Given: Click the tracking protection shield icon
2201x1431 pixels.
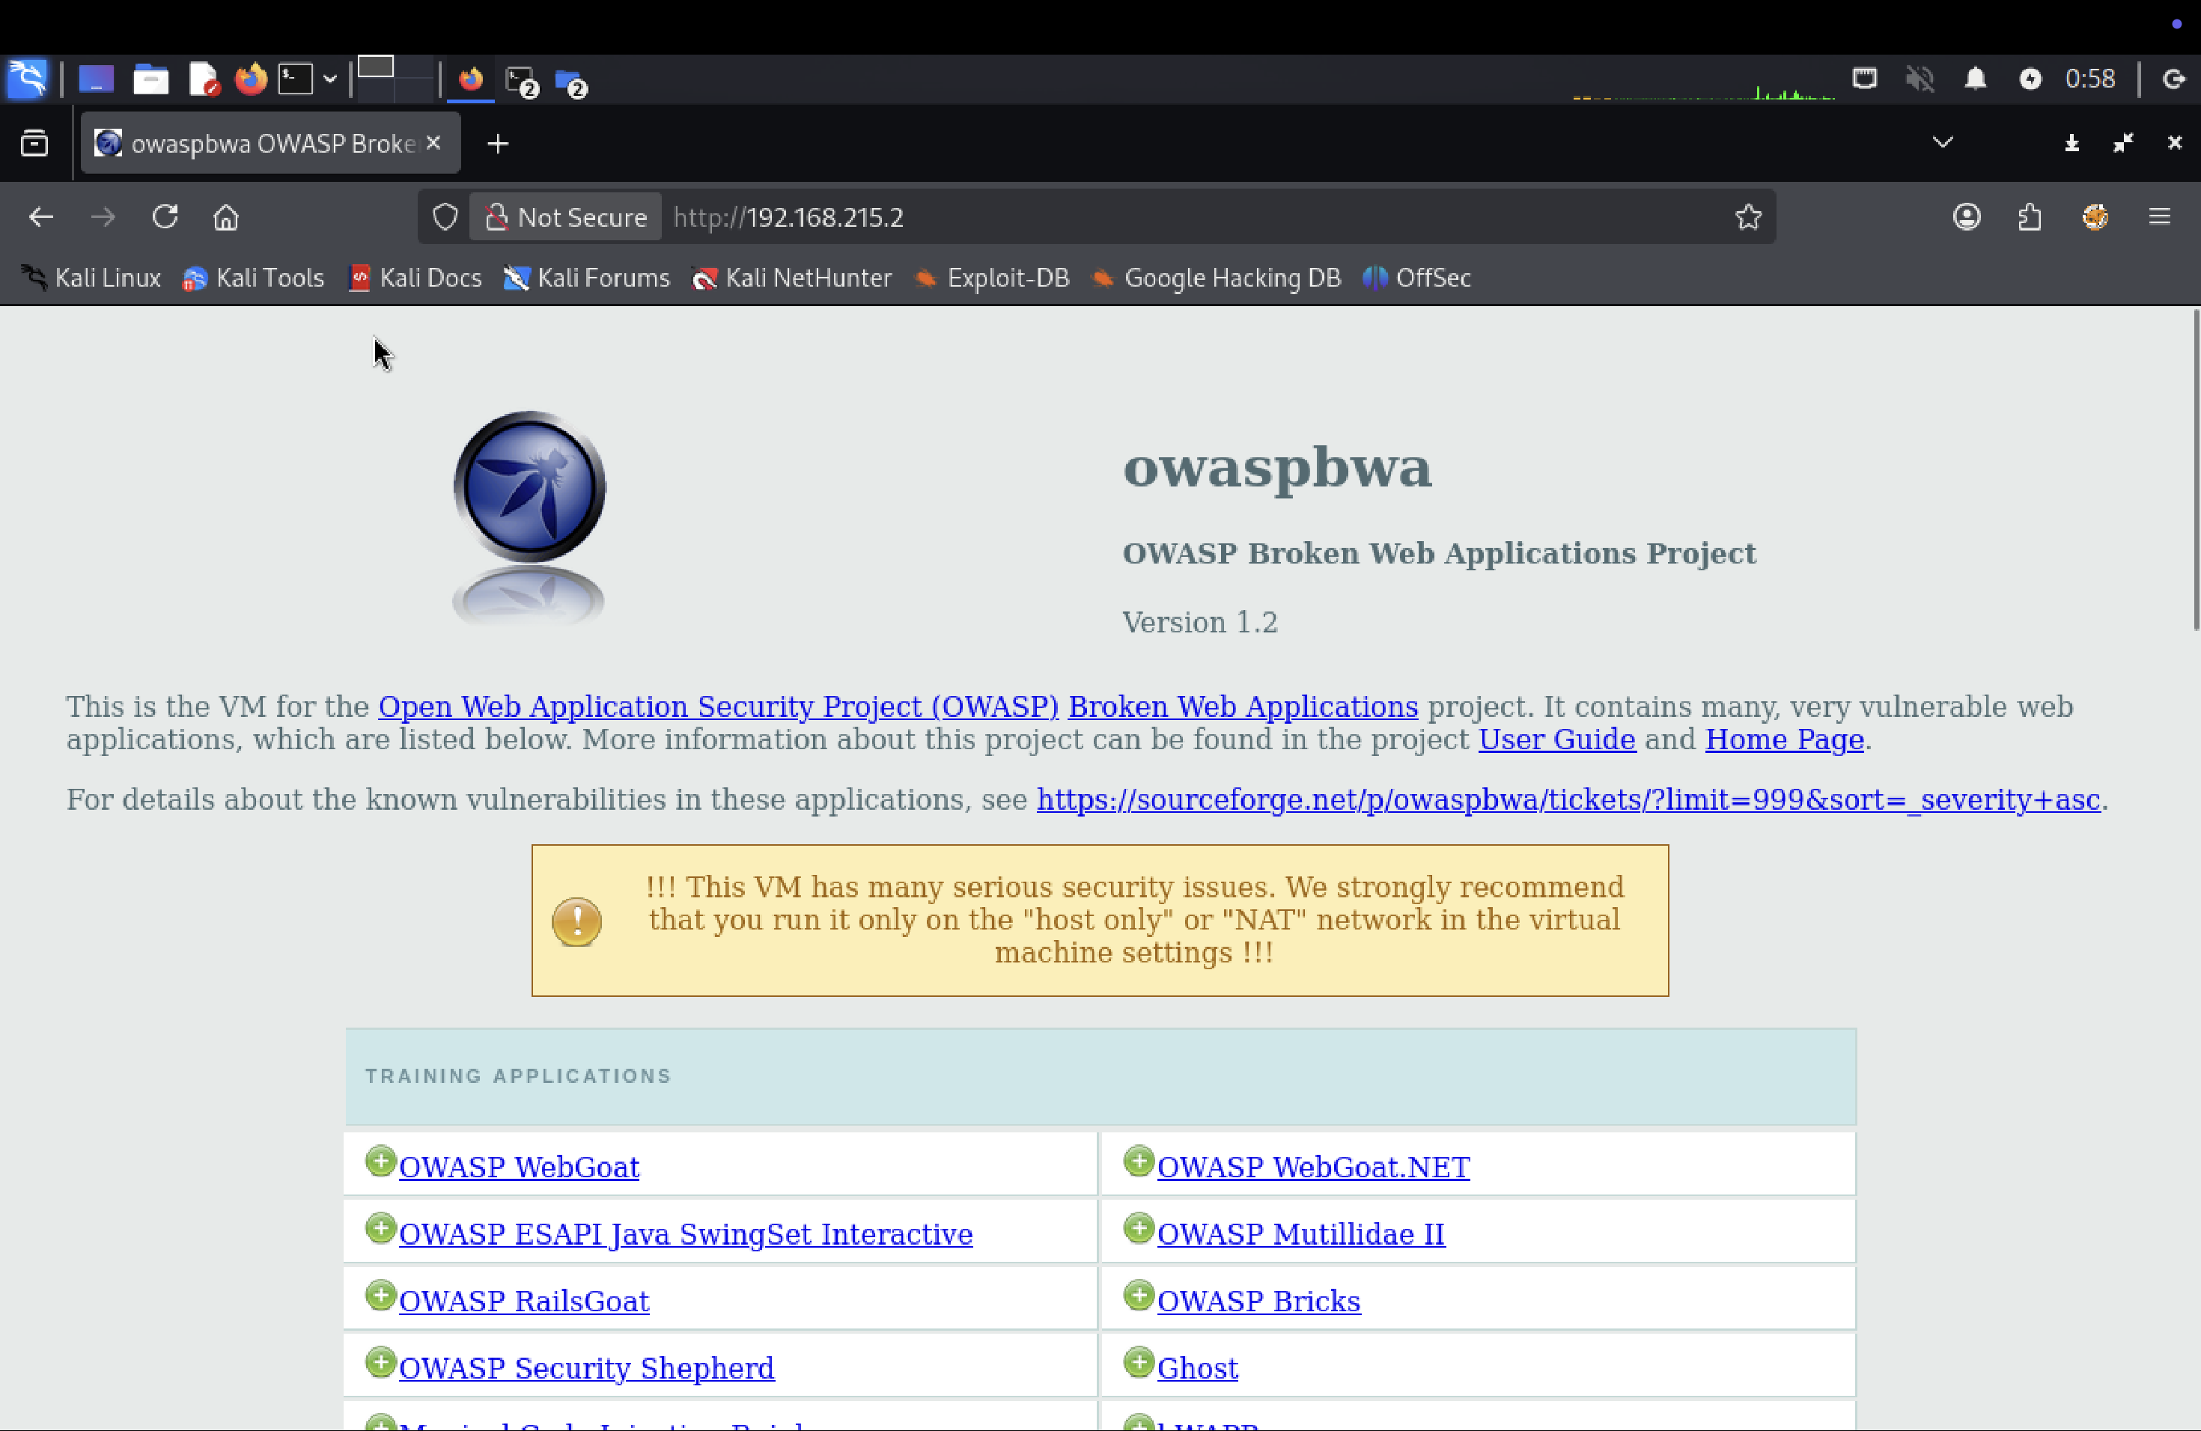Looking at the screenshot, I should click(445, 217).
